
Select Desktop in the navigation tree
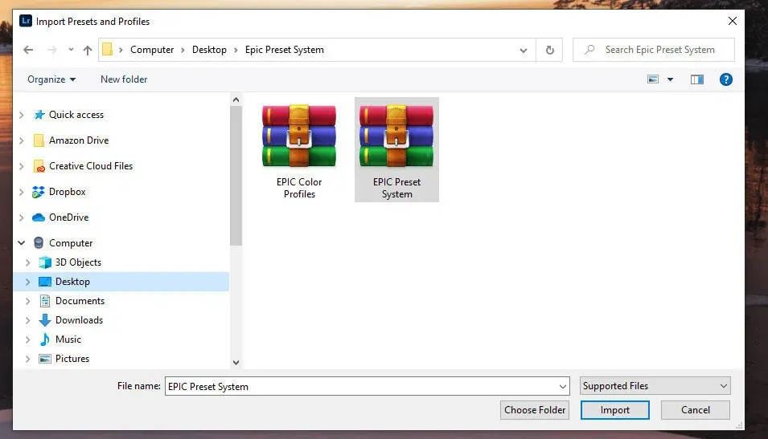pyautogui.click(x=72, y=282)
